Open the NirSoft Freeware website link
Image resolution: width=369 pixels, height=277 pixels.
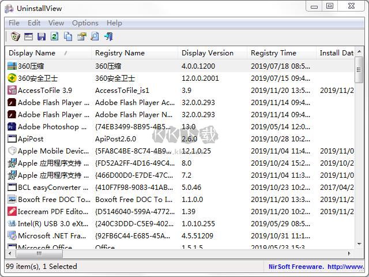pos(316,267)
